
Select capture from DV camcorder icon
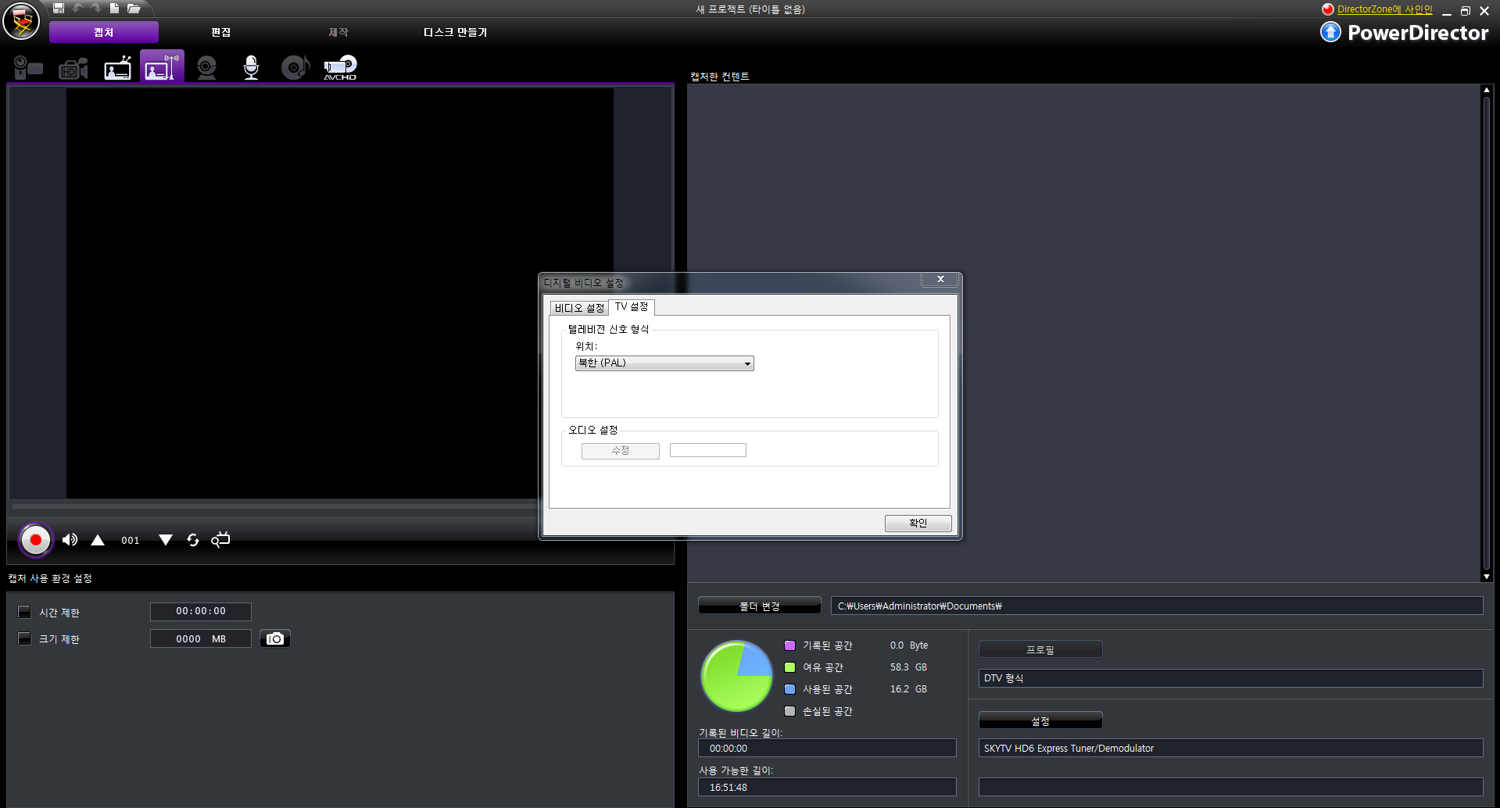coord(28,67)
